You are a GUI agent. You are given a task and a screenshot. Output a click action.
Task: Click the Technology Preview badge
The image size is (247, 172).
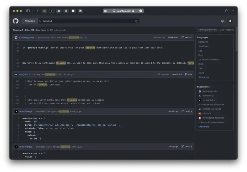point(207,30)
